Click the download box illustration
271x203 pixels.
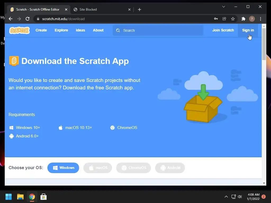click(x=203, y=104)
